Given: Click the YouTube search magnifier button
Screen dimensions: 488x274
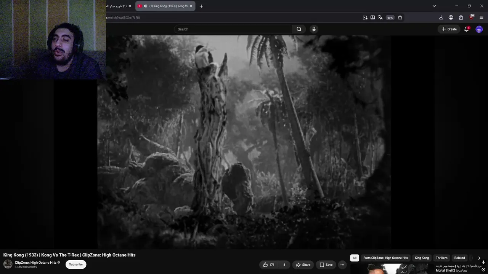Looking at the screenshot, I should point(299,29).
